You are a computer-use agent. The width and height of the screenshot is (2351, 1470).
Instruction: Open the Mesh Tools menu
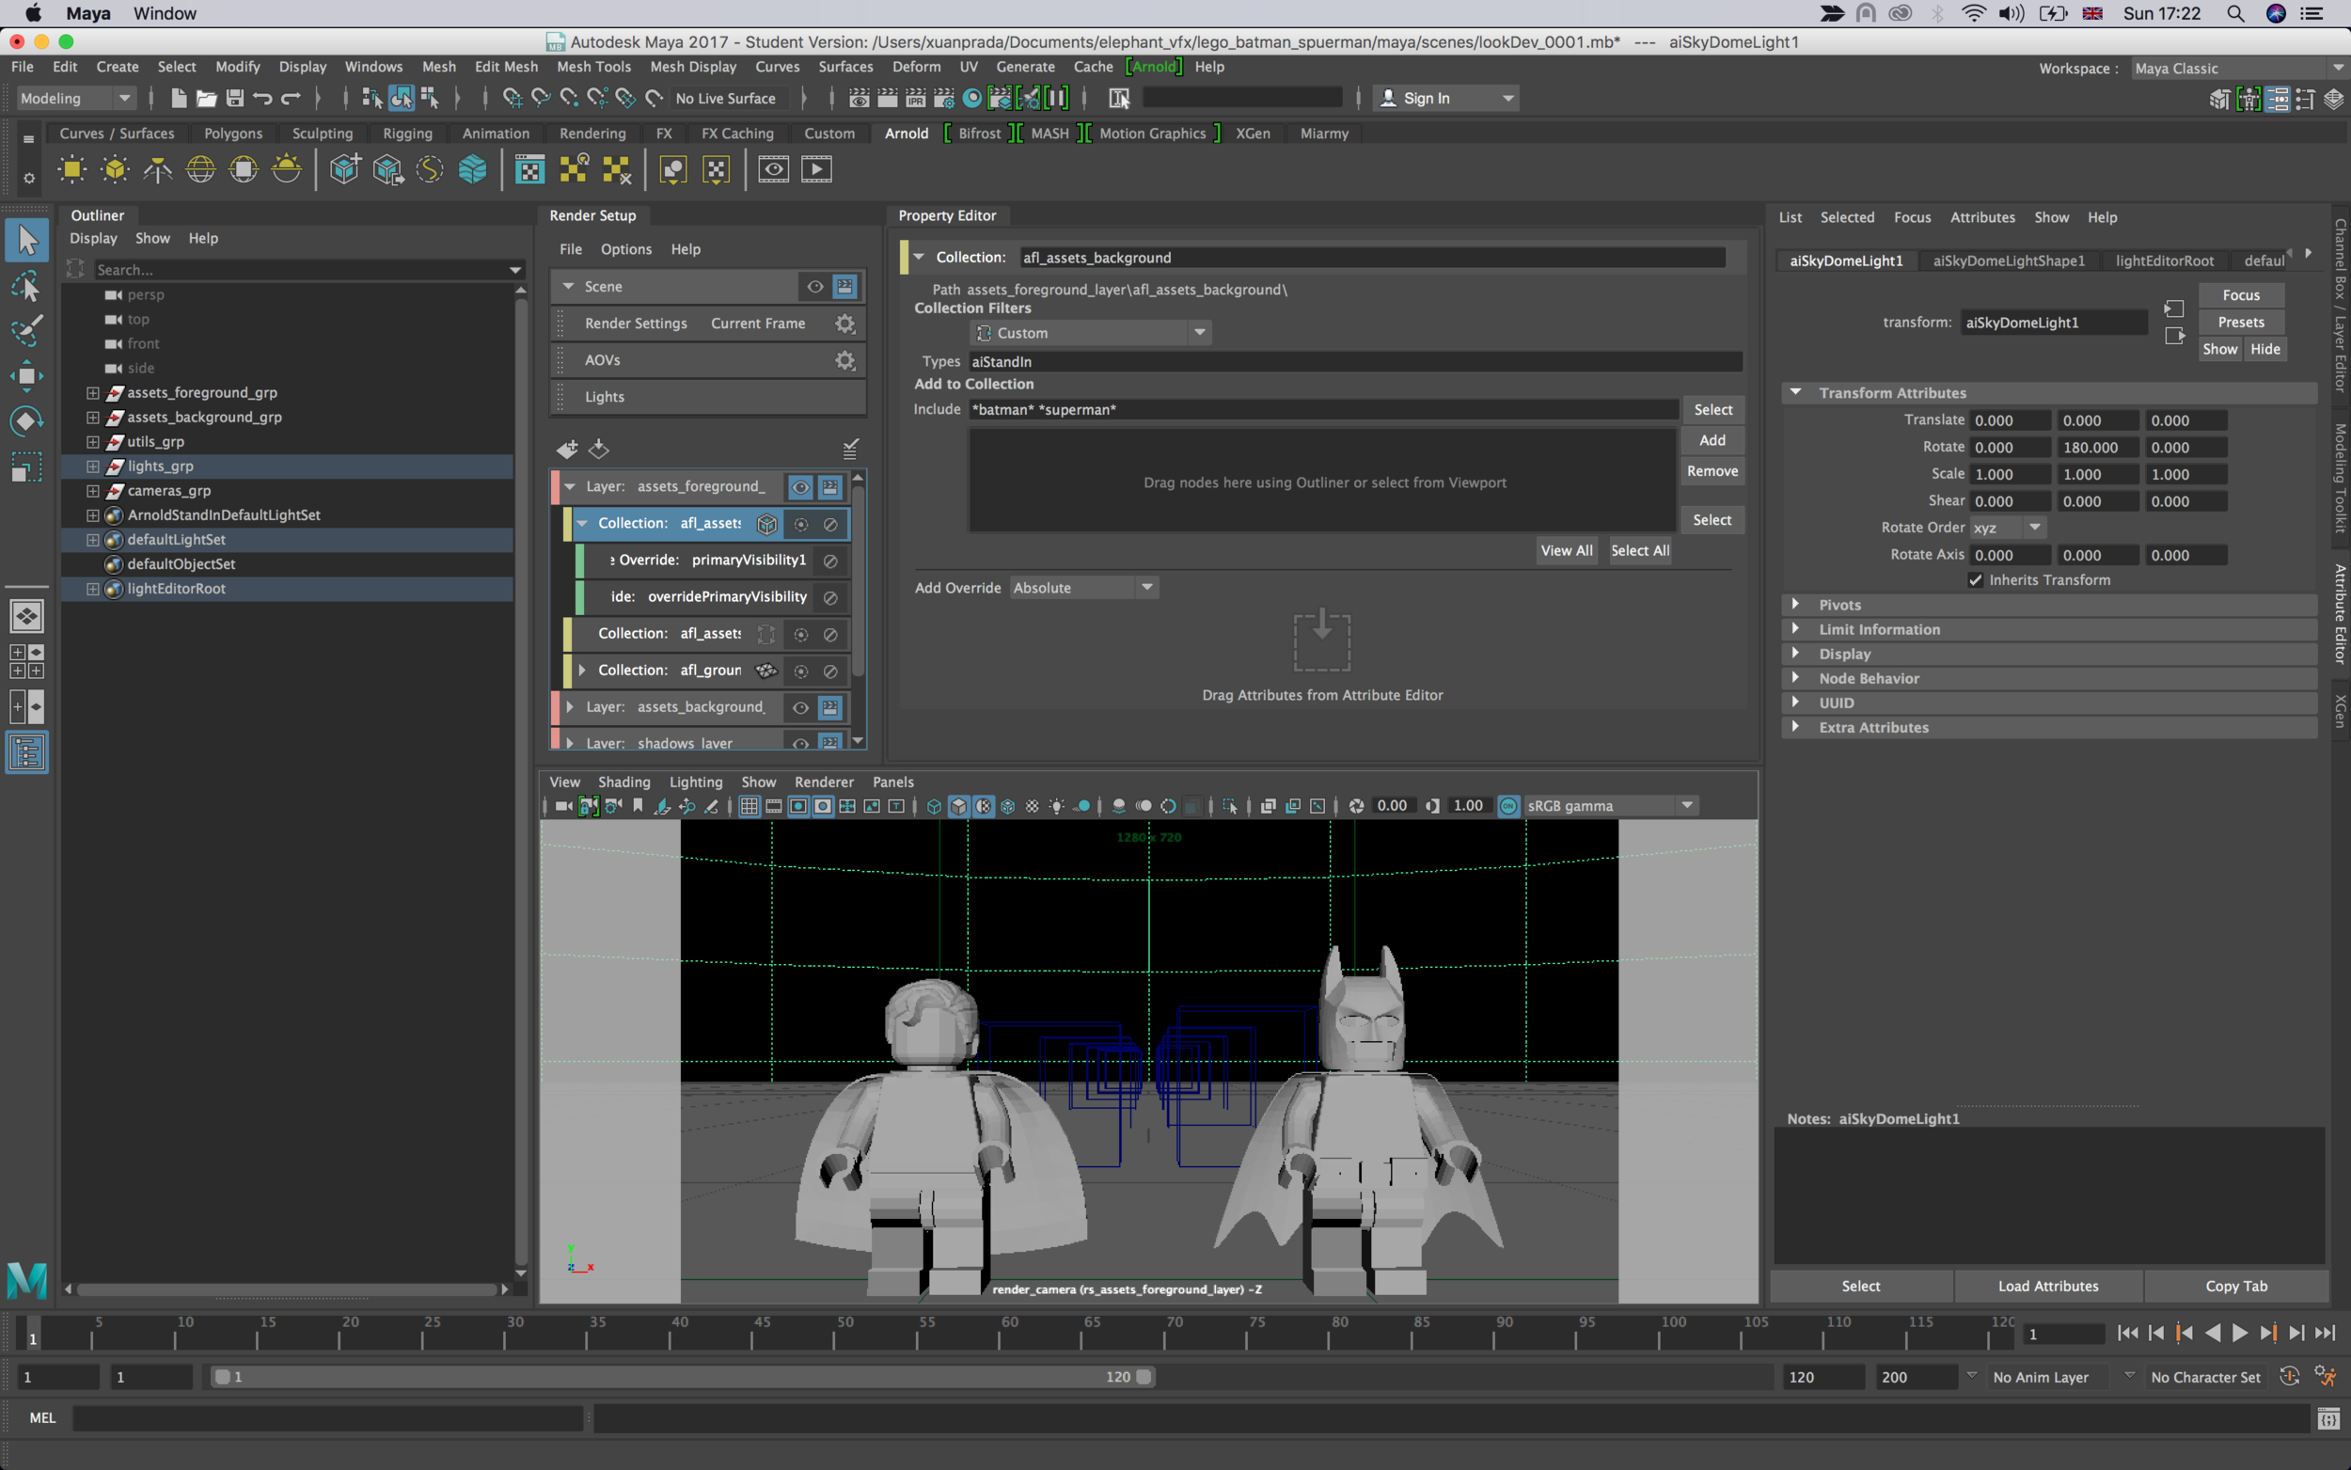point(592,66)
